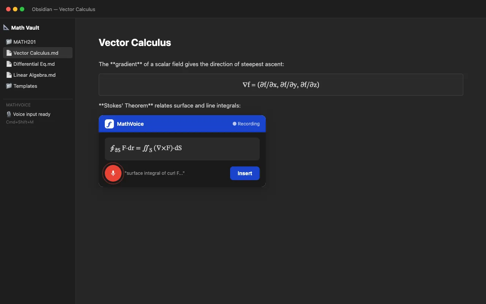Click the "surface integral of curl F..." transcript
This screenshot has height=304, width=486.
(x=155, y=173)
